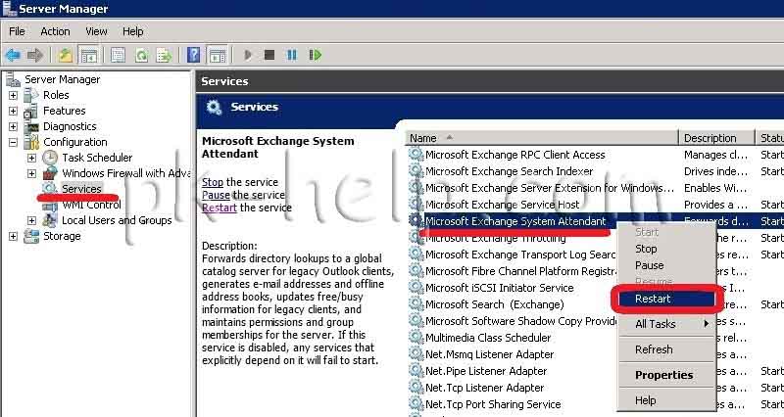Click the Pause the service link

(x=216, y=195)
